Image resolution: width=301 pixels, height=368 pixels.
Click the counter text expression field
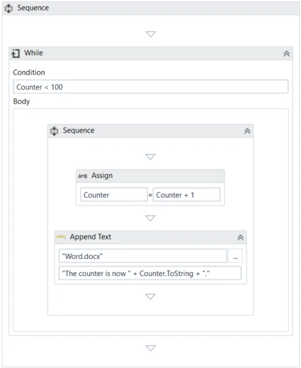pos(150,273)
